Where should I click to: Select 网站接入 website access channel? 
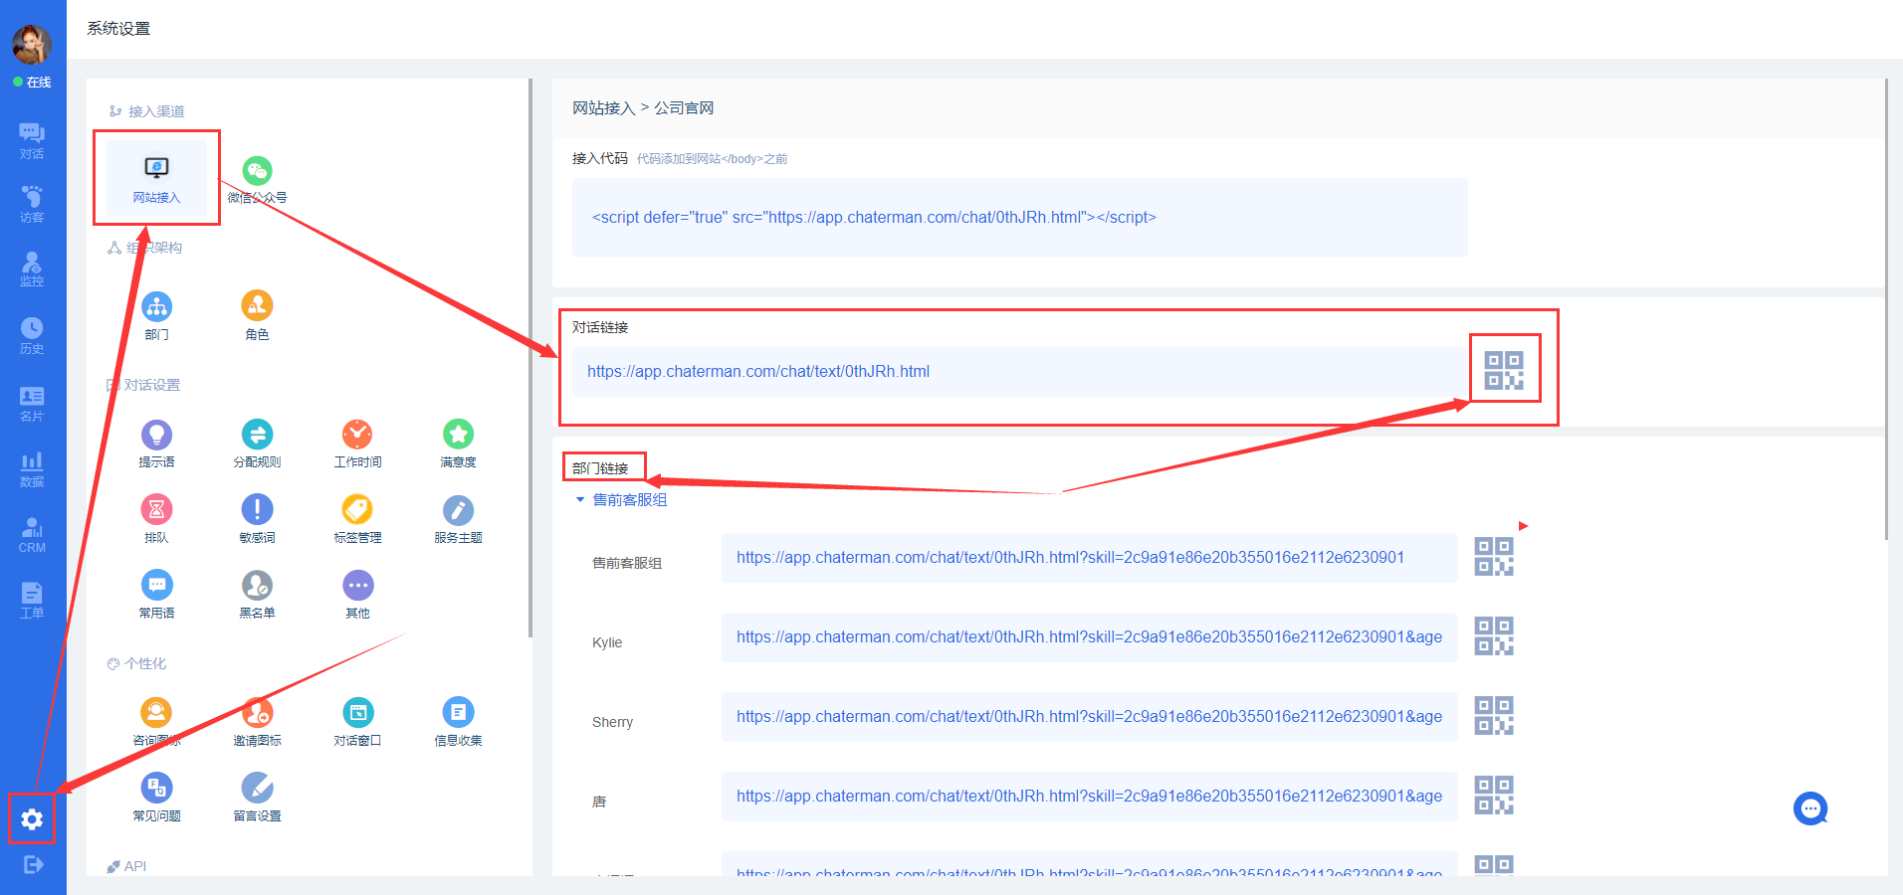coord(156,178)
